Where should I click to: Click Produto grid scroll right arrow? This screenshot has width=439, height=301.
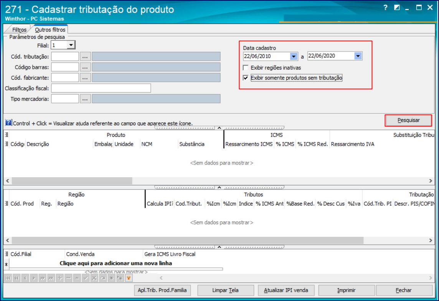pyautogui.click(x=431, y=181)
